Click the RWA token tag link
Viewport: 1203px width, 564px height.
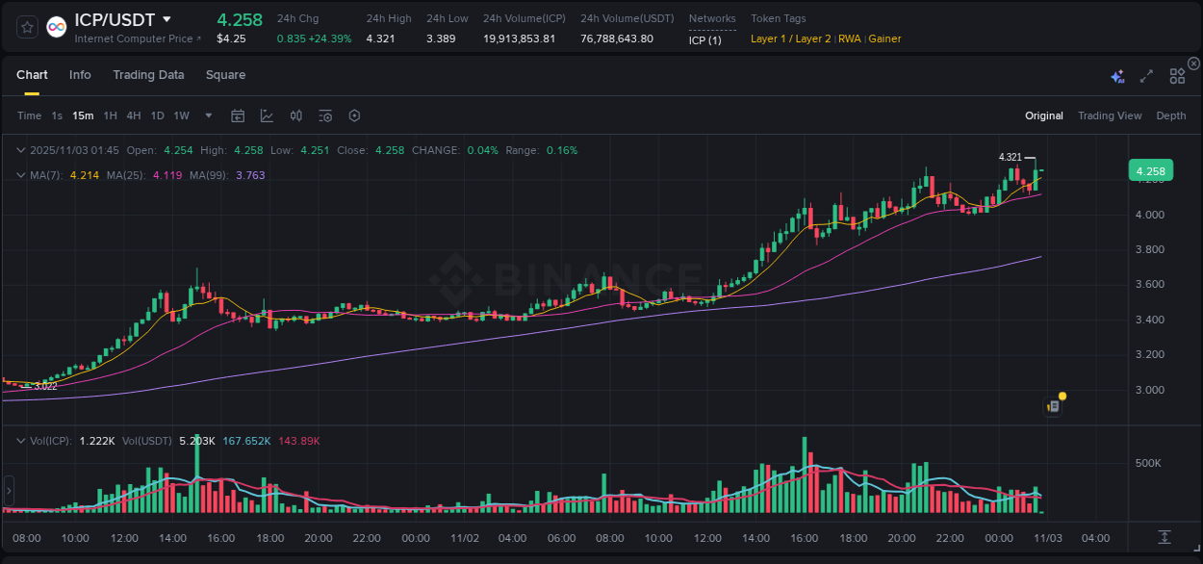point(851,38)
